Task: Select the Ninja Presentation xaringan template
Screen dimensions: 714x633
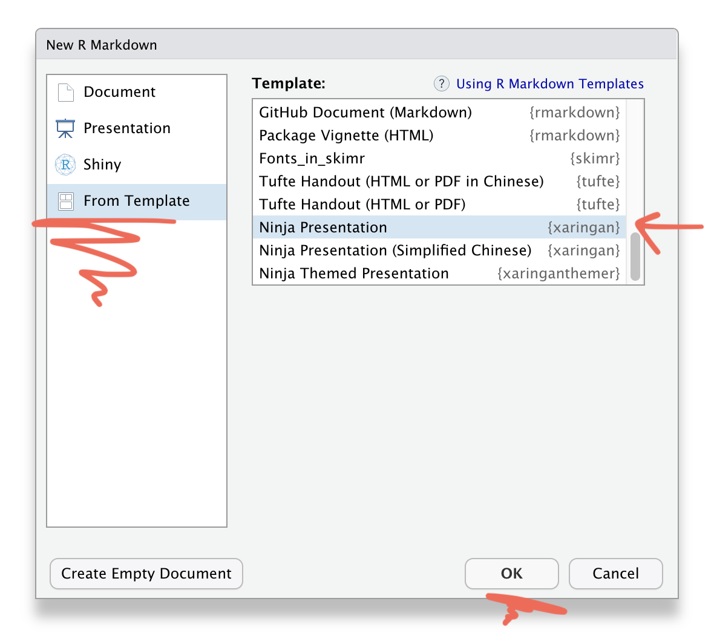Action: [439, 228]
